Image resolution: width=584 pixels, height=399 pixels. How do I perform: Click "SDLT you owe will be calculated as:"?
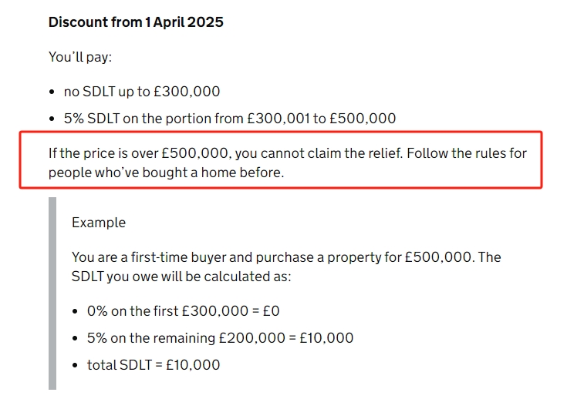click(x=181, y=277)
